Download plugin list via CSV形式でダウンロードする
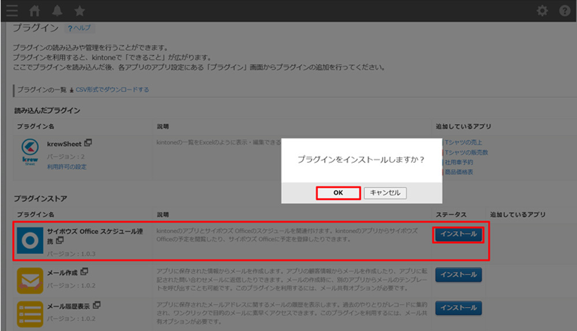 tap(113, 90)
